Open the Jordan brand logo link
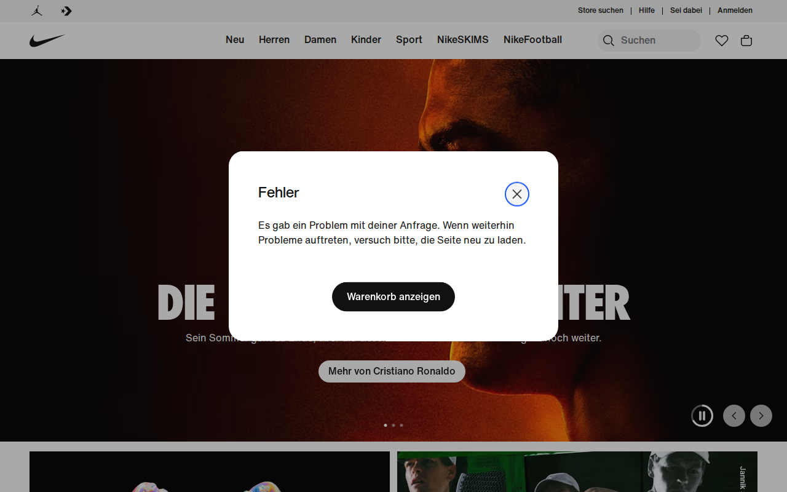 click(37, 11)
